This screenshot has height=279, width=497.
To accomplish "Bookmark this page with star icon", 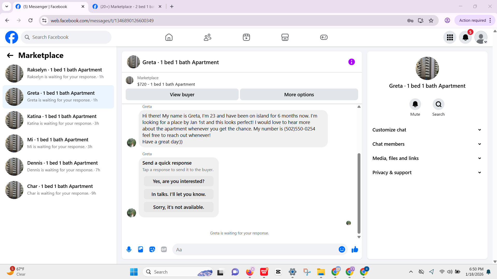I will coord(431,20).
